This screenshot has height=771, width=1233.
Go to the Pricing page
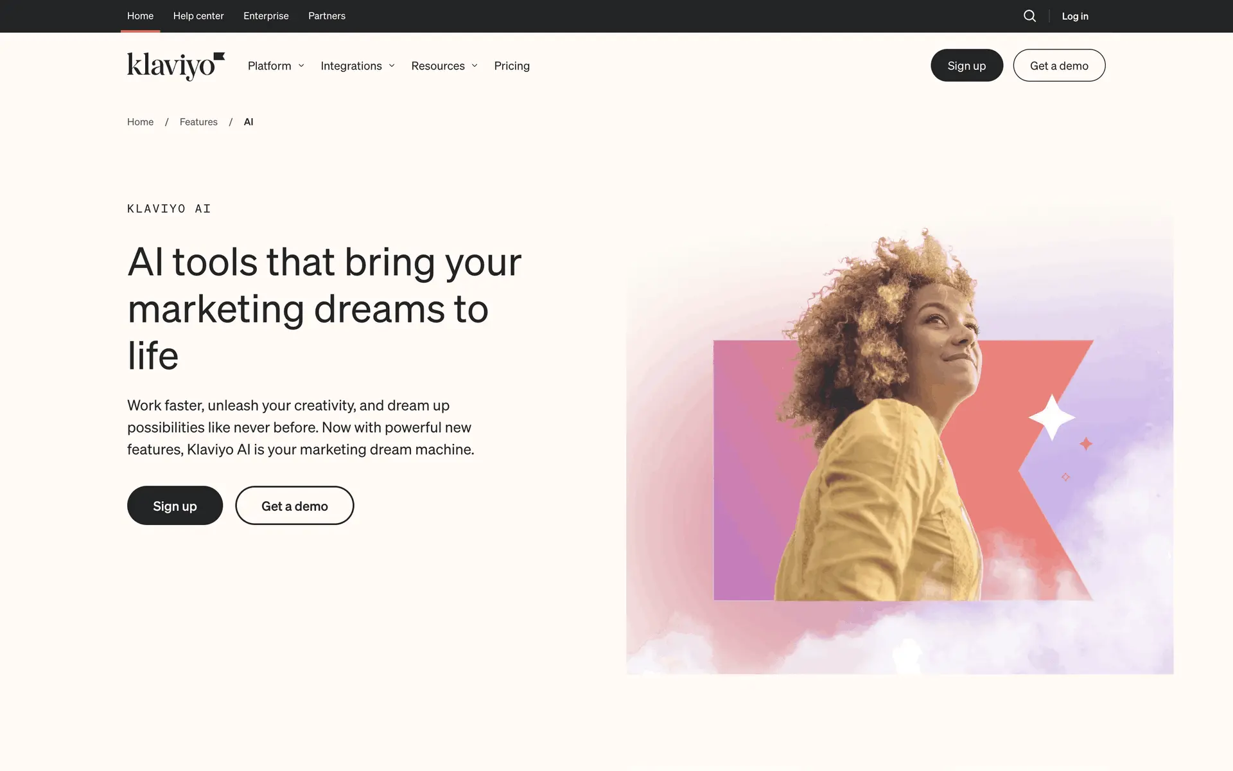pyautogui.click(x=512, y=66)
